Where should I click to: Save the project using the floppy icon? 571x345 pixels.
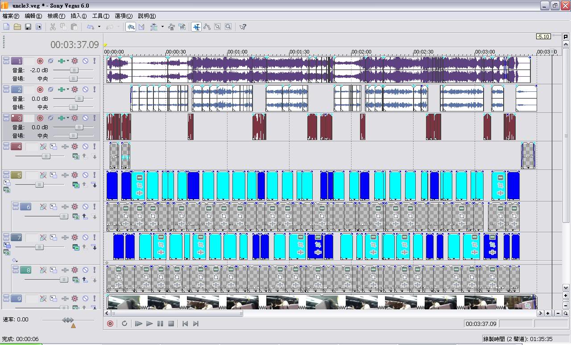point(28,27)
